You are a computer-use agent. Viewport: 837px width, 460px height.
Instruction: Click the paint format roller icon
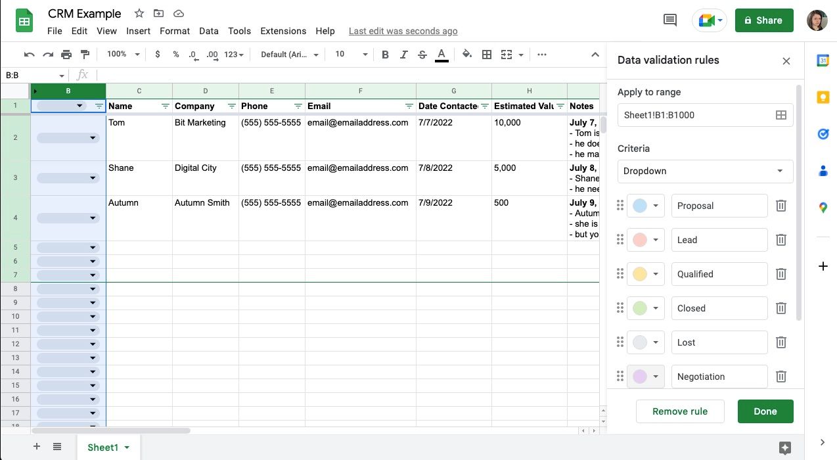click(x=85, y=55)
